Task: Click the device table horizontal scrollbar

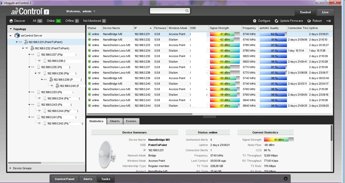Action: (139, 114)
